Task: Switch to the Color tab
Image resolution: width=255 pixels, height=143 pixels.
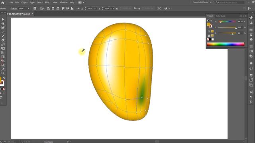Action: click(210, 16)
